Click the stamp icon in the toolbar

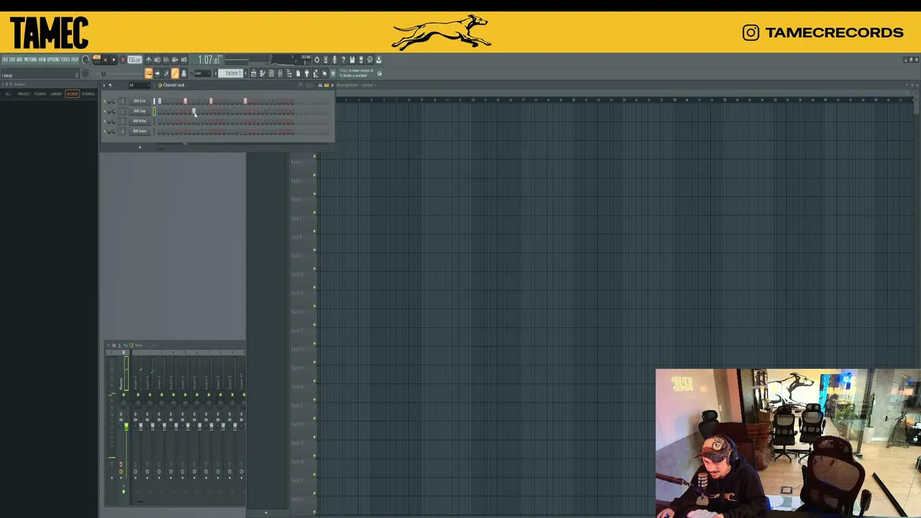click(183, 73)
